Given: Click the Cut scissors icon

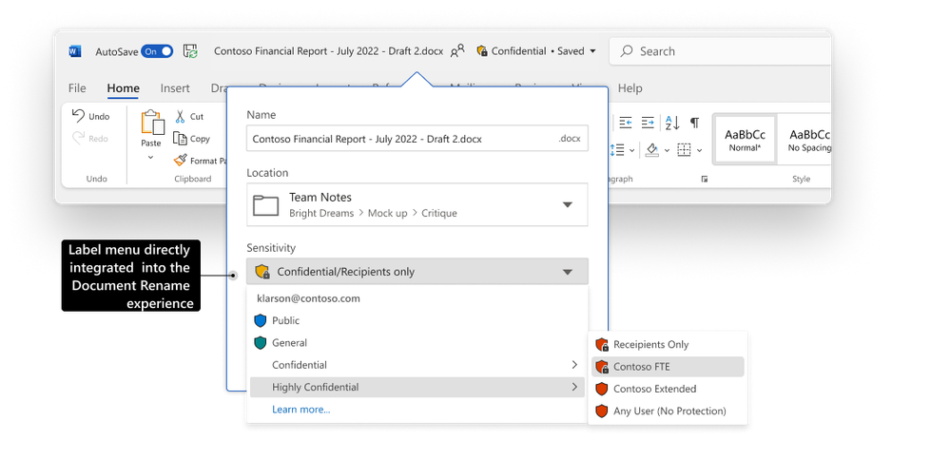Looking at the screenshot, I should (x=180, y=116).
